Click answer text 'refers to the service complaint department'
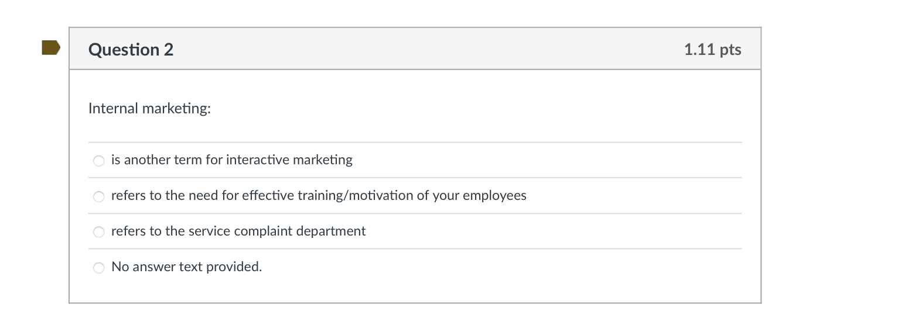 [238, 231]
